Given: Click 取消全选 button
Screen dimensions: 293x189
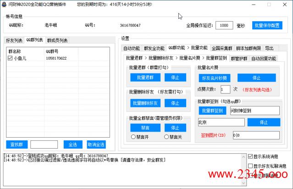Looking at the screenshot, I should [96, 145].
